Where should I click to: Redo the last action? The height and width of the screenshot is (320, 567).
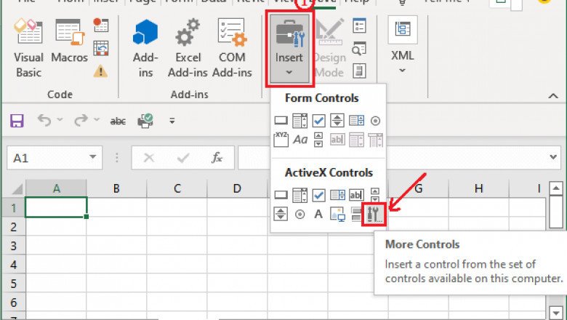tap(81, 120)
